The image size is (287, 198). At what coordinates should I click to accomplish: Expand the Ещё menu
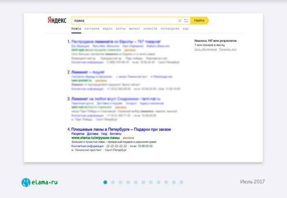click(186, 29)
